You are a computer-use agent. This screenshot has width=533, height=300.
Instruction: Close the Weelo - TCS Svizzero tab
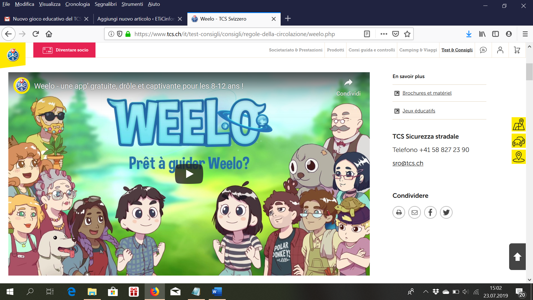[x=274, y=19]
